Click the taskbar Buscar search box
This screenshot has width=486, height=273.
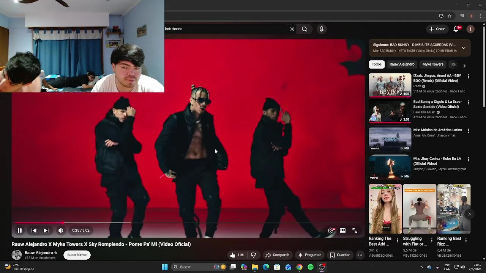199,267
